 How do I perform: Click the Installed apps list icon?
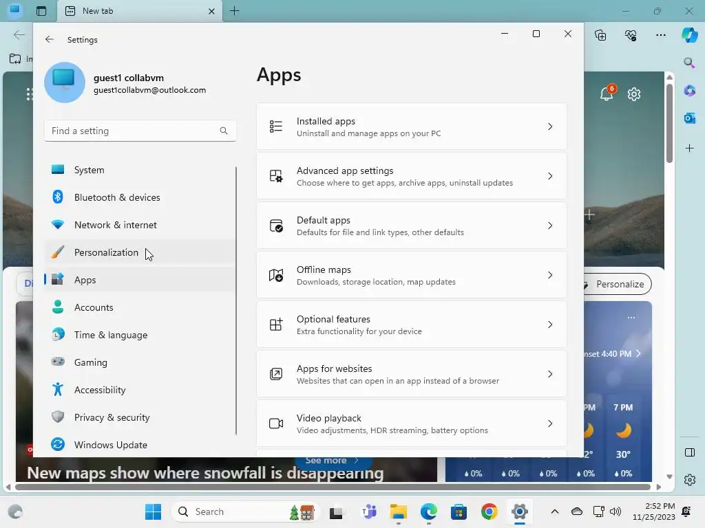276,126
